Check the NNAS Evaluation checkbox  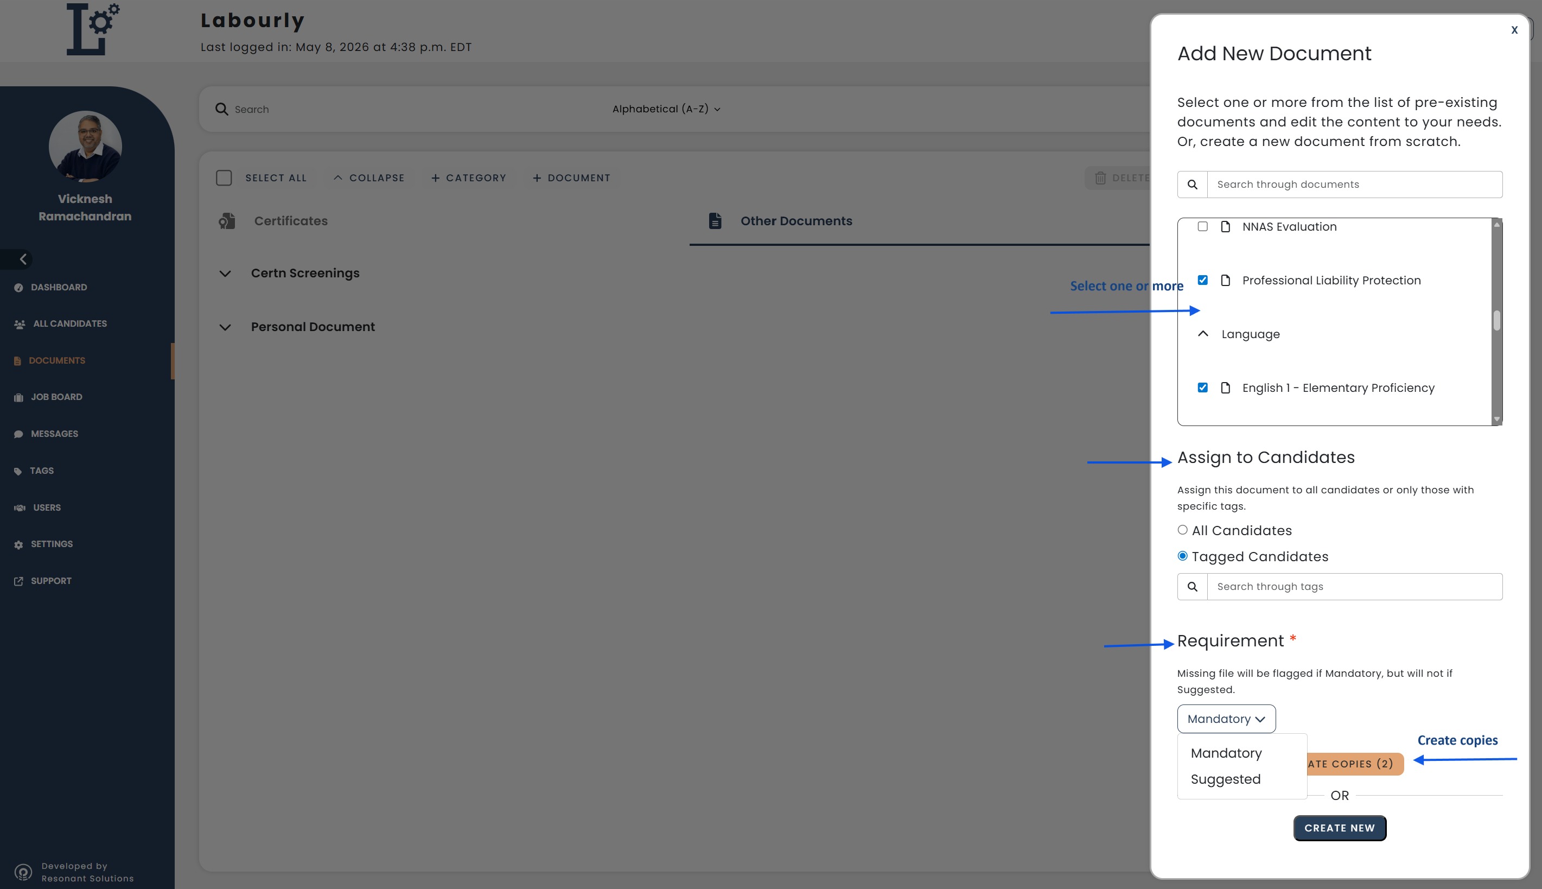click(1202, 226)
